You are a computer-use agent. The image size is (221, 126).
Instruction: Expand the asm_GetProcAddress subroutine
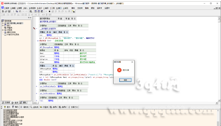(37, 94)
